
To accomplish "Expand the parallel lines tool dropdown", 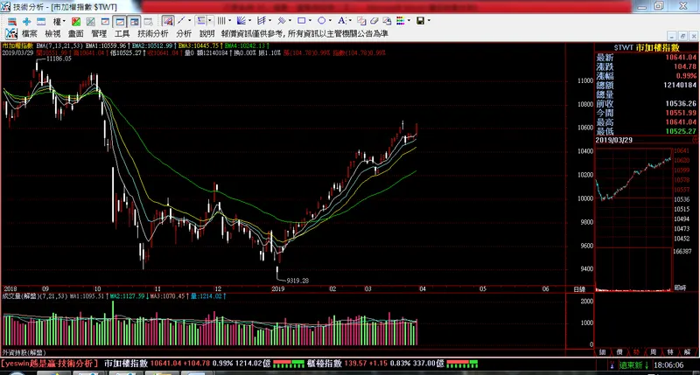I will tap(290, 20).
